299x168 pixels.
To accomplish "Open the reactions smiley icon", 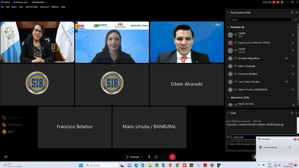I will [156, 157].
